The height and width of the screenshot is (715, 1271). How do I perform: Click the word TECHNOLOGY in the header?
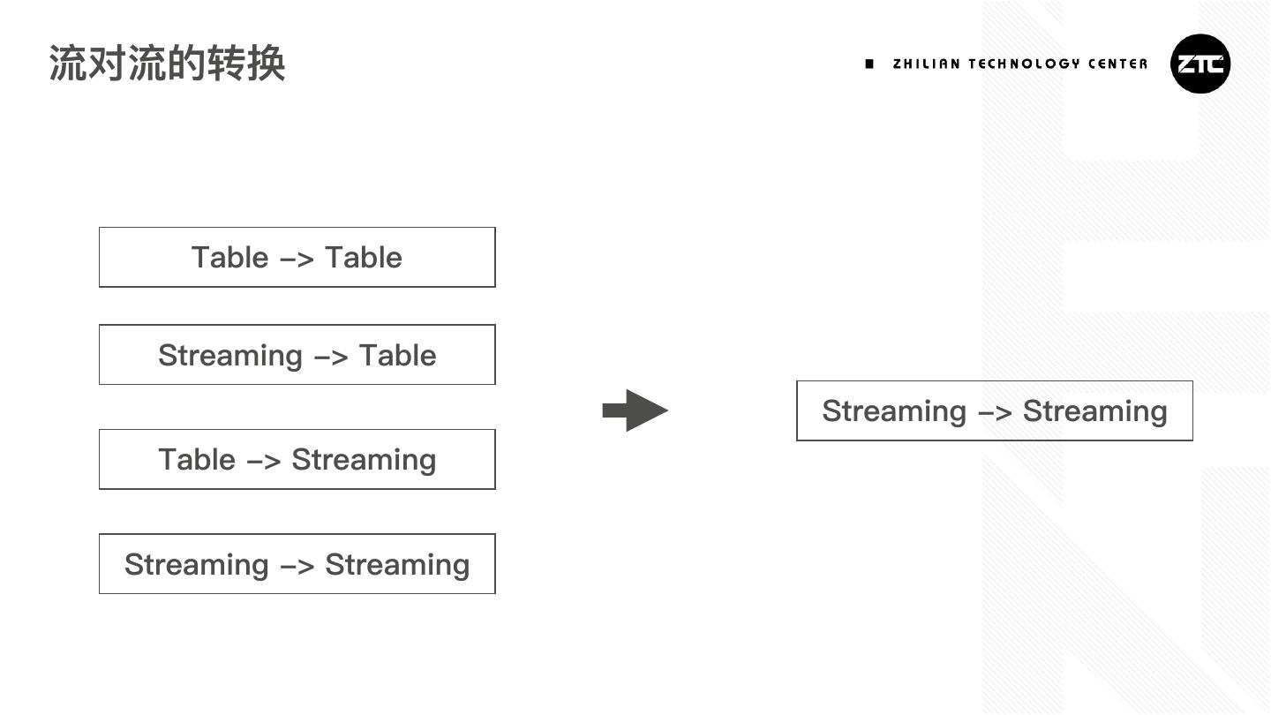[x=1024, y=64]
